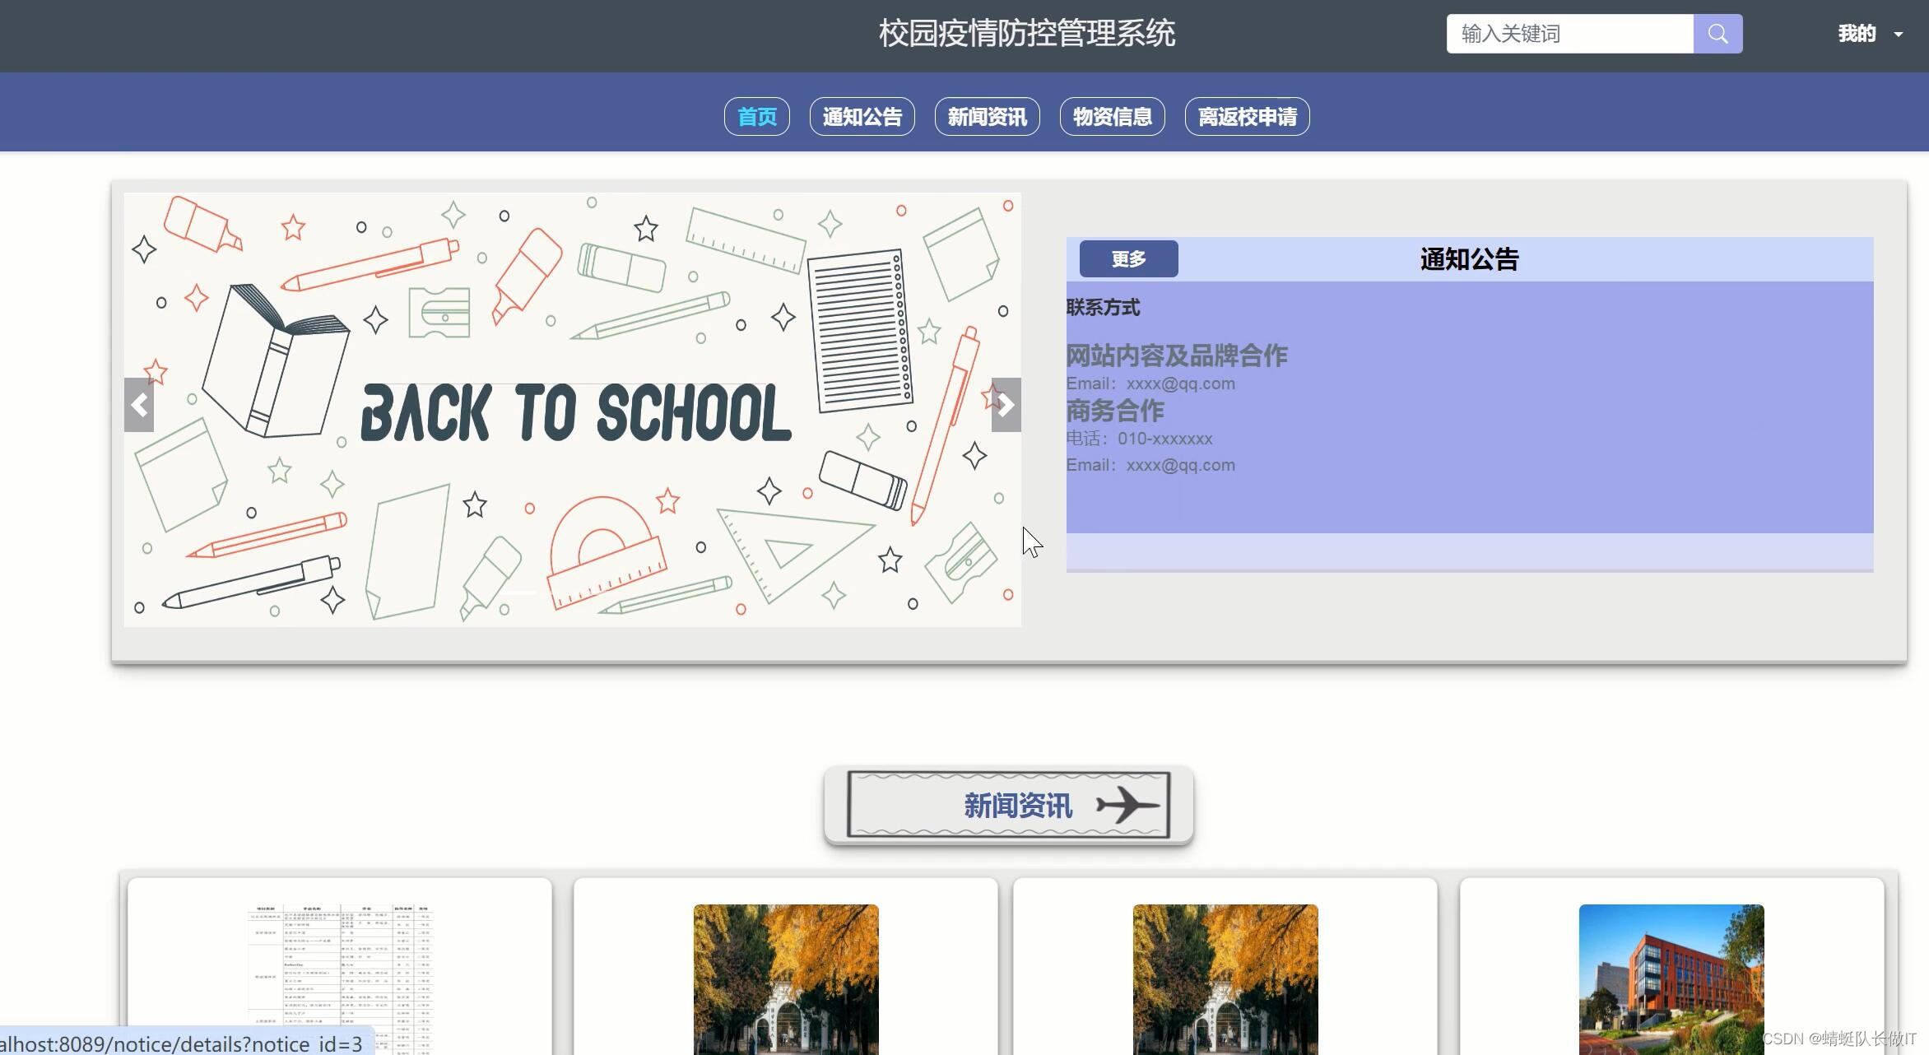Open the red brick building news thumbnail
Screen dimensions: 1929x1055
[1671, 978]
